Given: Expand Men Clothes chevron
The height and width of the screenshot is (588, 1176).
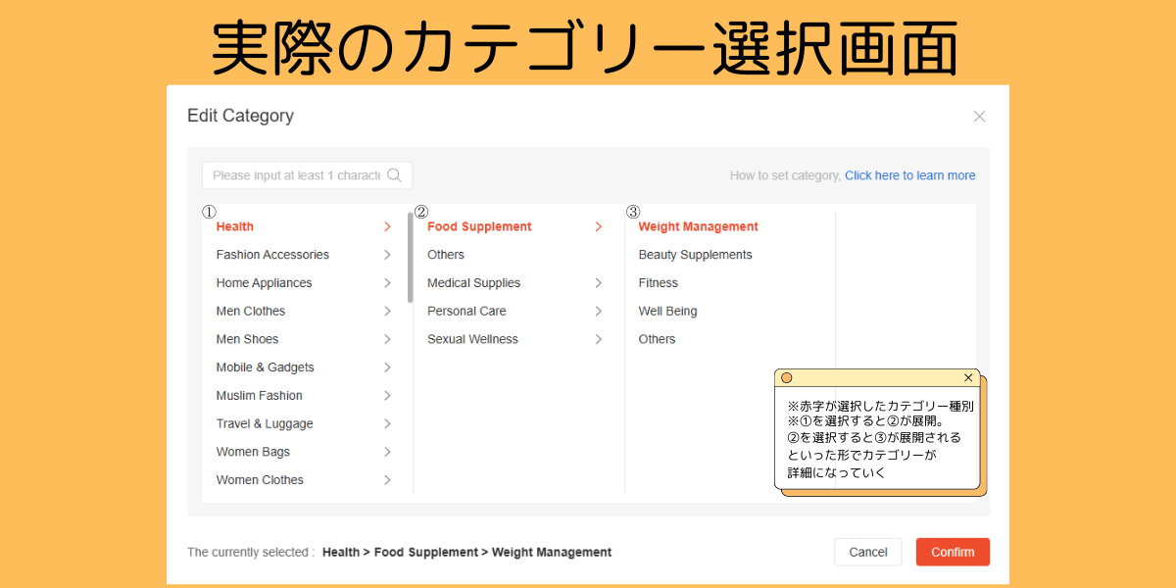Looking at the screenshot, I should (387, 312).
